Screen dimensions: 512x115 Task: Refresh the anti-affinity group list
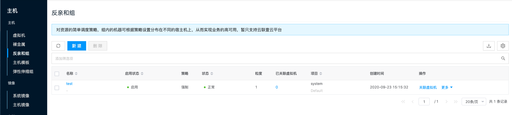[x=58, y=46]
